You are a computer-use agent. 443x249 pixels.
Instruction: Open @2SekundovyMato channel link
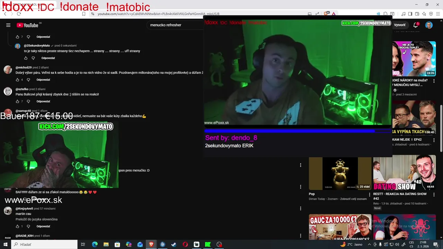[37, 46]
